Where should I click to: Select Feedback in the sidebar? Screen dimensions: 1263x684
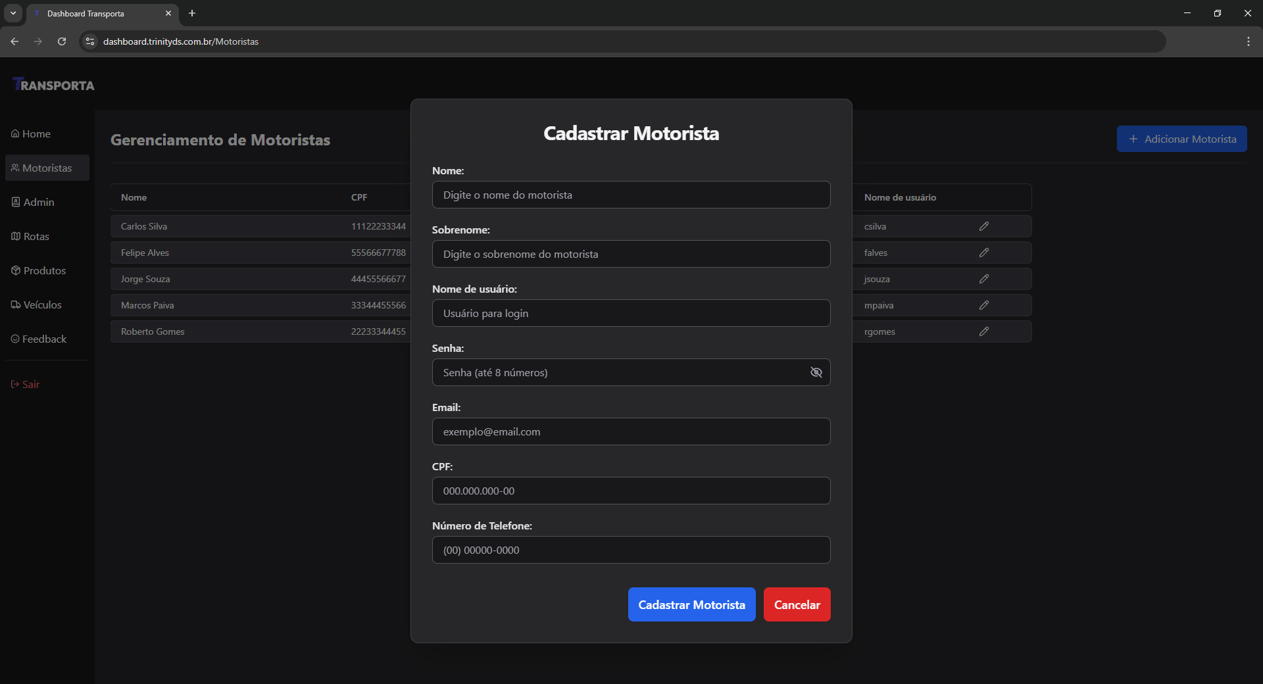[x=39, y=339]
